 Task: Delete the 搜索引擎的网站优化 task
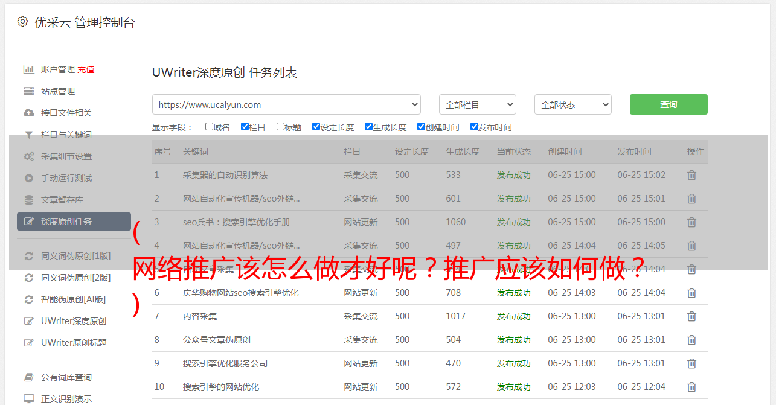click(691, 387)
